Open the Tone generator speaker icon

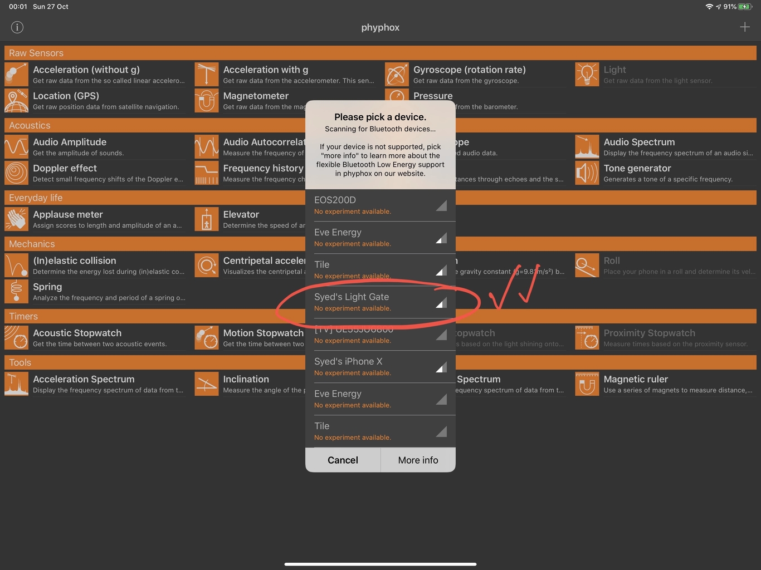tap(587, 173)
